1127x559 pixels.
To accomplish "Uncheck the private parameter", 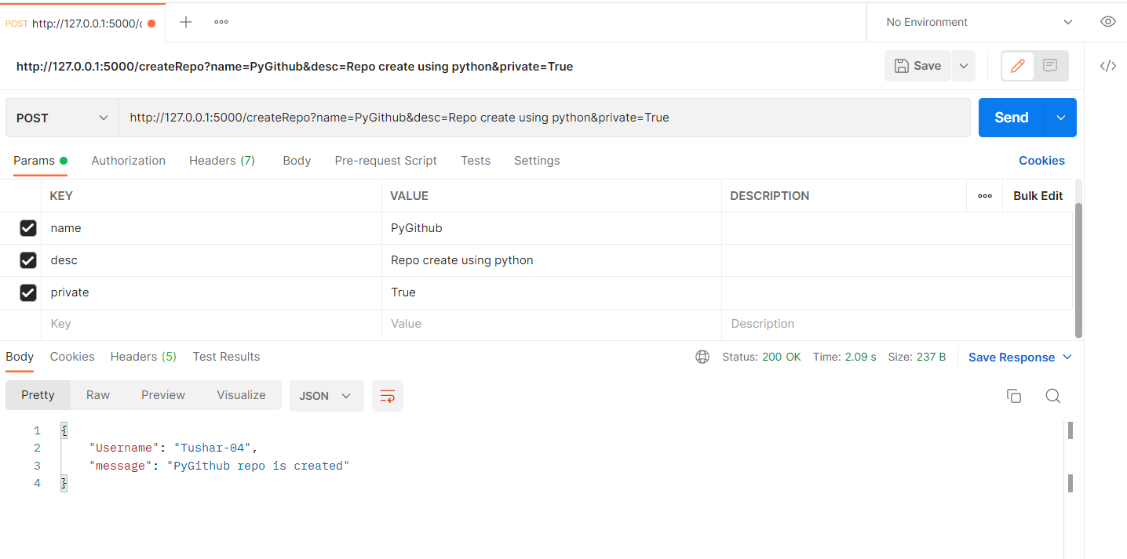I will 28,292.
